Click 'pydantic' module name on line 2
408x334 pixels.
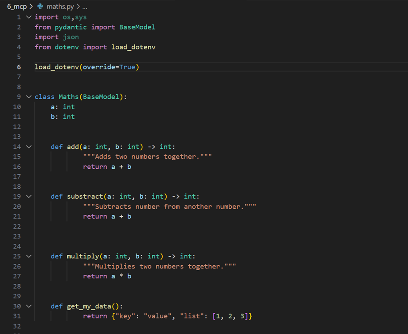(71, 27)
